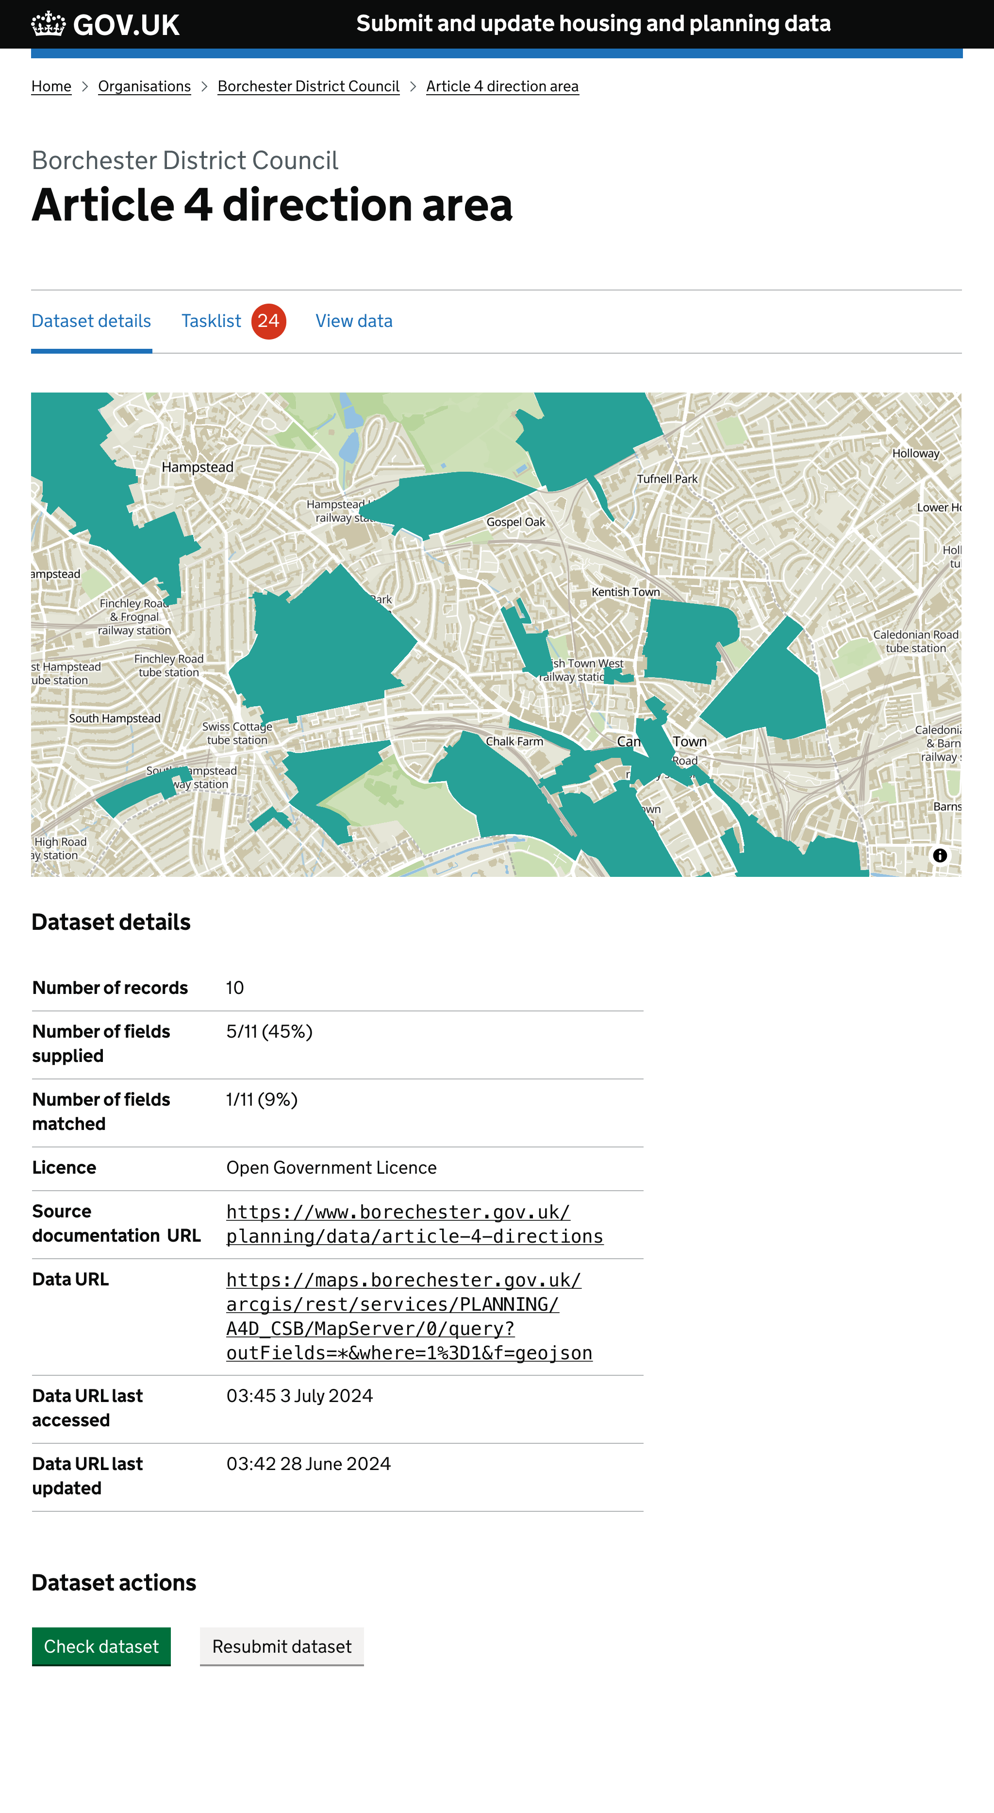This screenshot has height=1813, width=994.
Task: Click Article 4 direction area breadcrumb
Action: pos(503,86)
